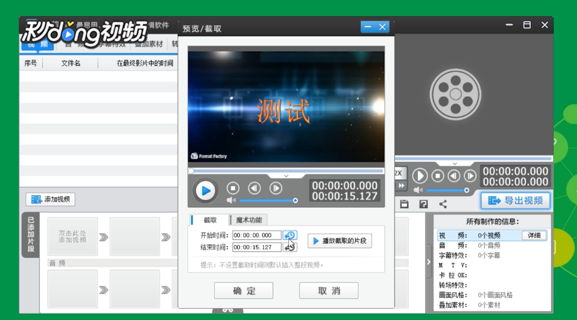Click the 导出视频 button
Screen dimensions: 577x320
516,200
